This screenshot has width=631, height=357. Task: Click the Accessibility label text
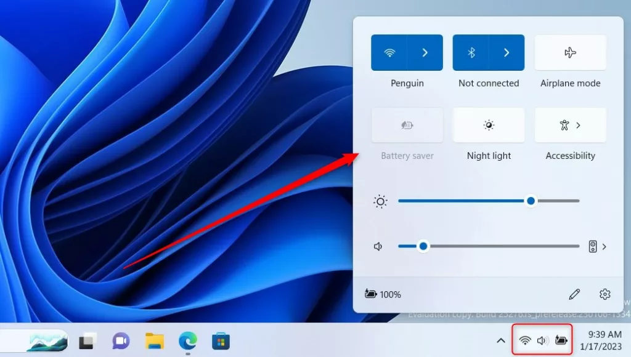[x=570, y=156]
